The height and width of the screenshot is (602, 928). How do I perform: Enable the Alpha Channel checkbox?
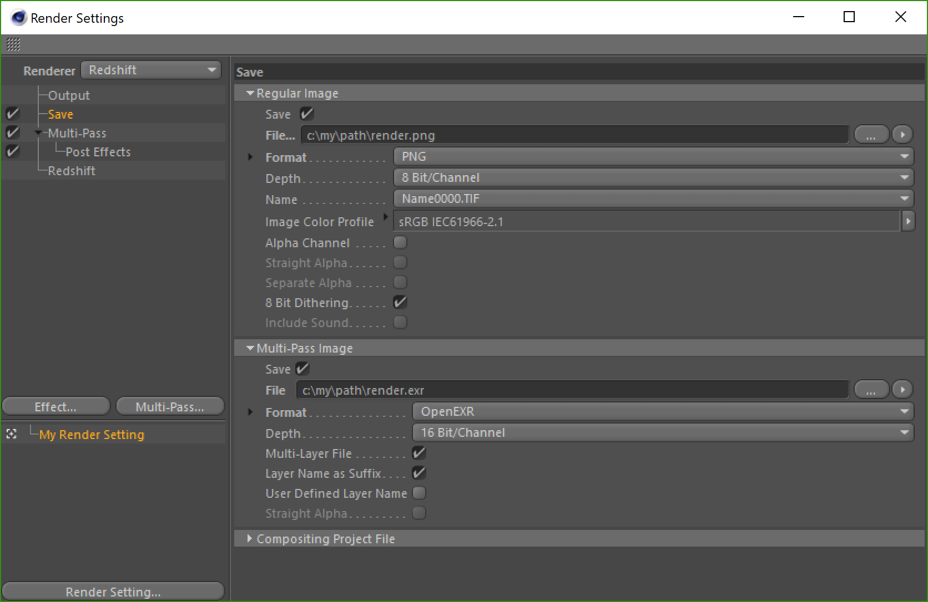coord(400,242)
